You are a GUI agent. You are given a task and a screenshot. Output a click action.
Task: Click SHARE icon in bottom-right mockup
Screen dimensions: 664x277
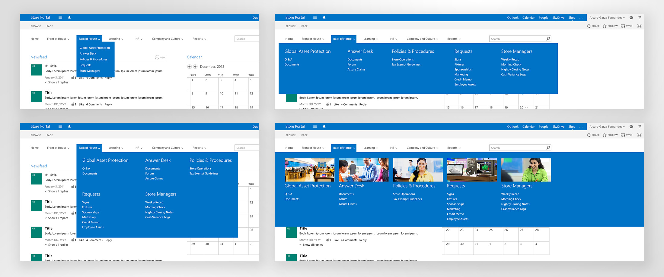(589, 135)
